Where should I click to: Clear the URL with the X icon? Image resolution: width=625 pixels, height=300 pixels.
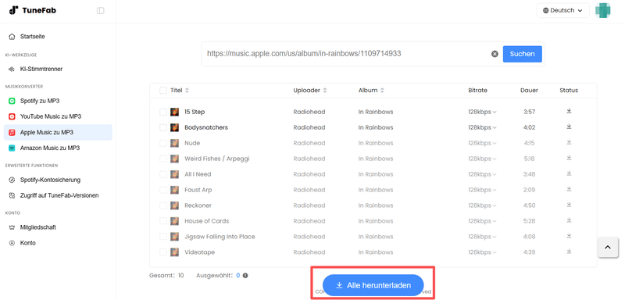tap(495, 54)
